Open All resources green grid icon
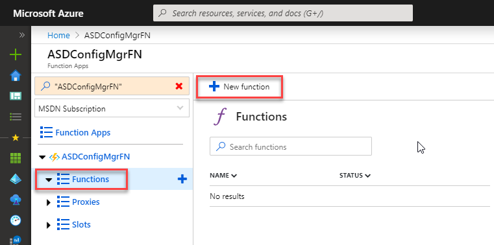 click(16, 158)
